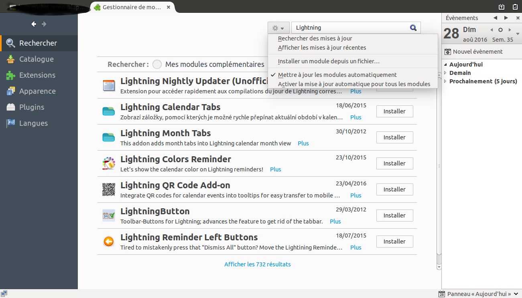Open Plus link for Lightning Calendar Tabs
This screenshot has width=522, height=298.
click(x=356, y=117)
